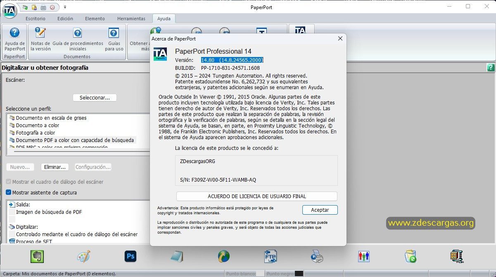This screenshot has width=496, height=277.
Task: Open the PaperPort application menu logo button
Action: coord(10,10)
